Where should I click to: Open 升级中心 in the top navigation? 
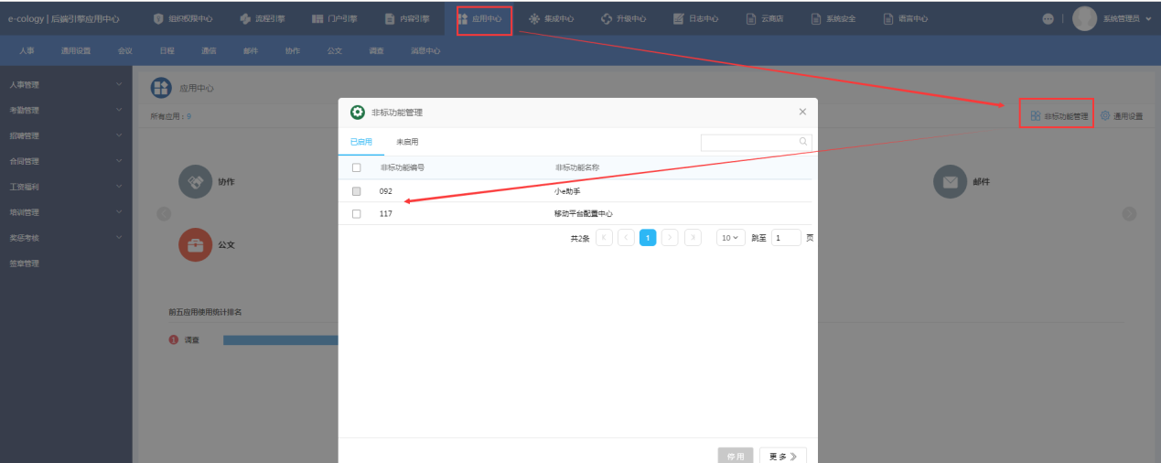pos(623,18)
